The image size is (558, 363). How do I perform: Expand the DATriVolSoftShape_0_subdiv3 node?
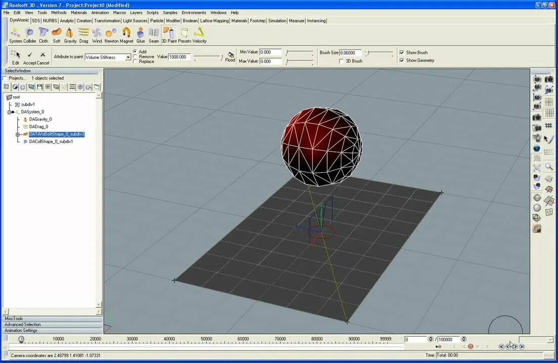[x=17, y=135]
